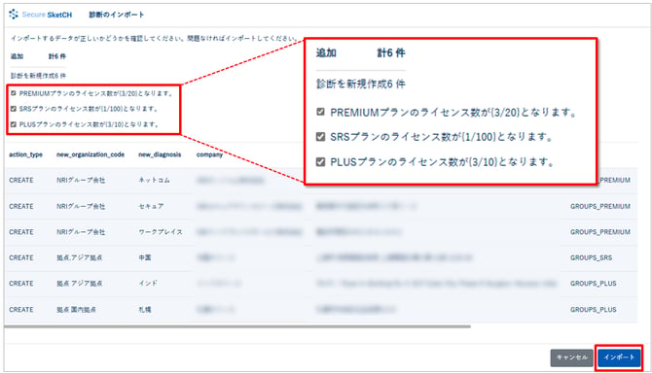Image resolution: width=652 pixels, height=373 pixels.
Task: Click the new_organization_code column header
Action: click(91, 154)
